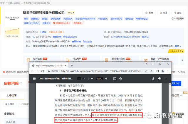Viewport: 188px width, 124px height.
Task: Open 附近企业 nearby companies link
Action: [87, 42]
